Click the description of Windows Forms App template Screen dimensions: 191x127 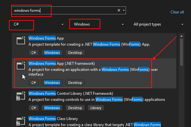coord(89,44)
